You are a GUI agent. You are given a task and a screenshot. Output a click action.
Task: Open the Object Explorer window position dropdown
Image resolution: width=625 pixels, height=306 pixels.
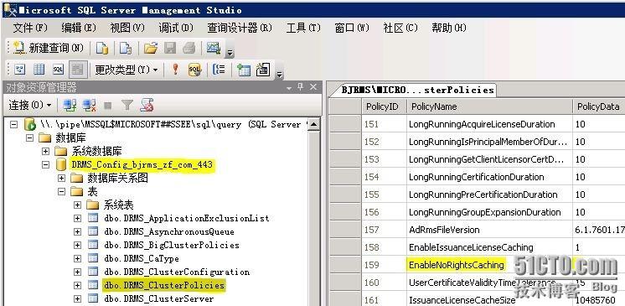[289, 87]
